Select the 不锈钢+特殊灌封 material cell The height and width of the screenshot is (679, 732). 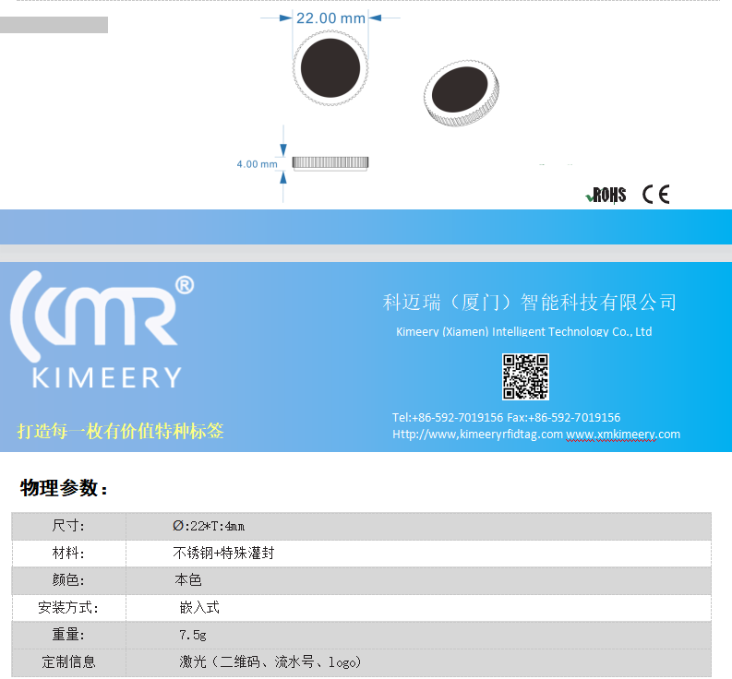pos(223,554)
